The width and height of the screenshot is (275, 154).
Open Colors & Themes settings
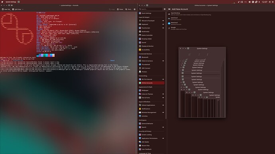pyautogui.click(x=151, y=94)
